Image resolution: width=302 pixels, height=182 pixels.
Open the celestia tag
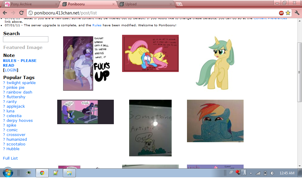[x=14, y=116]
